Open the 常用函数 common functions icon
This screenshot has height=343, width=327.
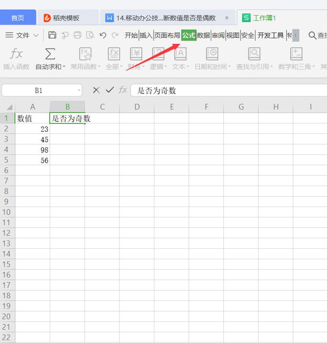(x=85, y=54)
